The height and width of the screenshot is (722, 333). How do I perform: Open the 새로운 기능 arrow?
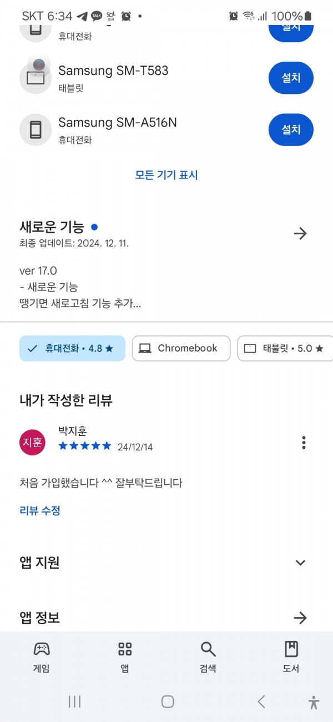pos(300,233)
